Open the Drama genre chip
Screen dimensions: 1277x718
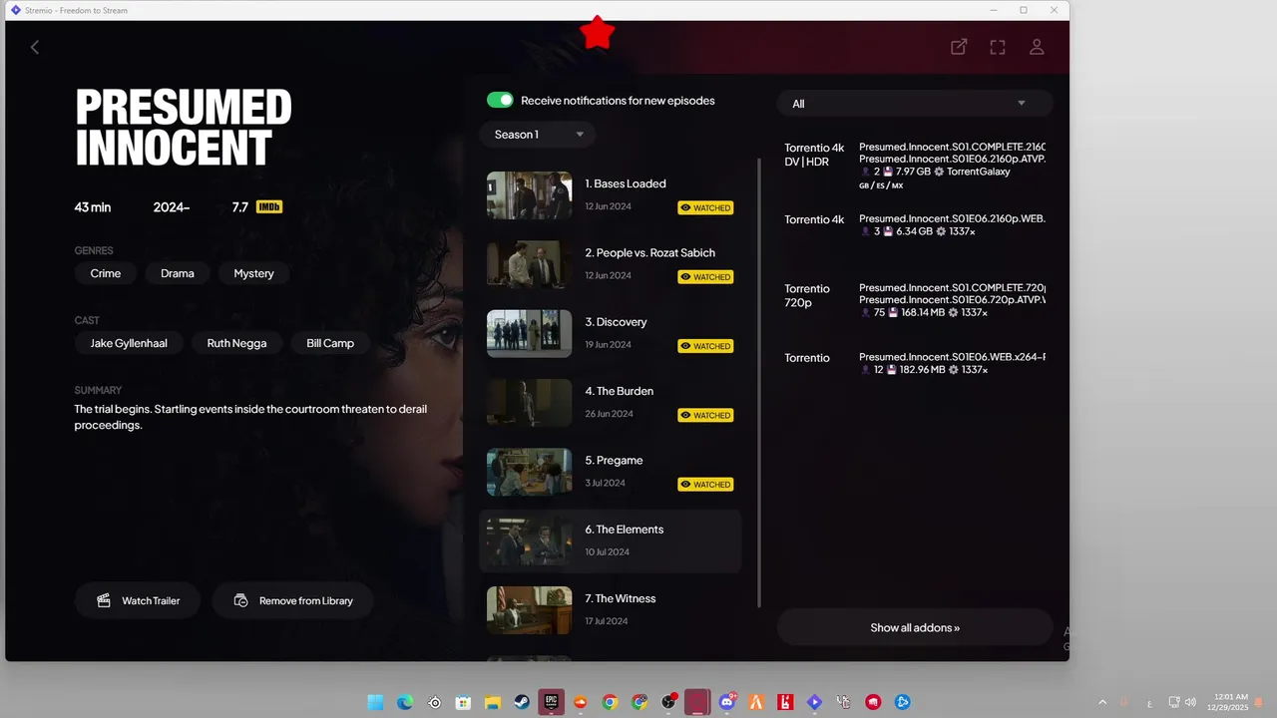coord(178,273)
